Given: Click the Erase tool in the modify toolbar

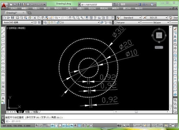Looking at the screenshot, I should (x=175, y=29).
